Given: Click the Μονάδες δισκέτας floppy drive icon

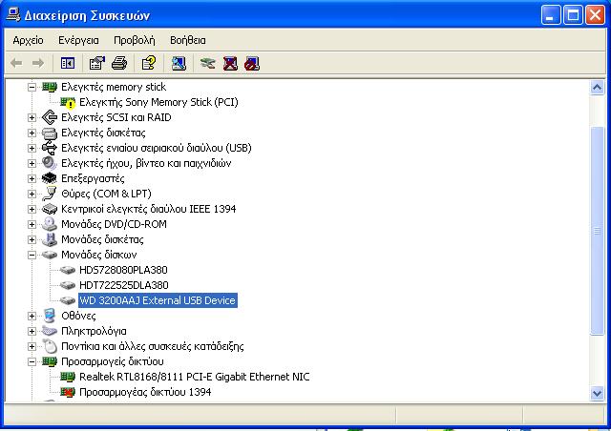Looking at the screenshot, I should [50, 239].
